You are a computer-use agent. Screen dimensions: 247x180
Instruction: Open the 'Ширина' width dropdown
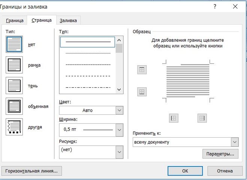pyautogui.click(x=119, y=130)
